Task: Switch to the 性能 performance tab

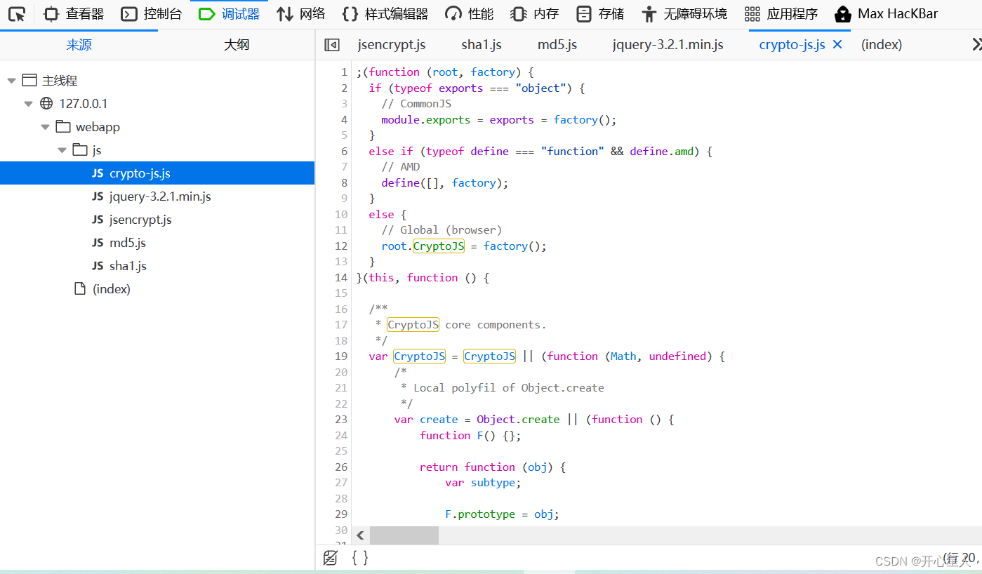Action: 470,14
